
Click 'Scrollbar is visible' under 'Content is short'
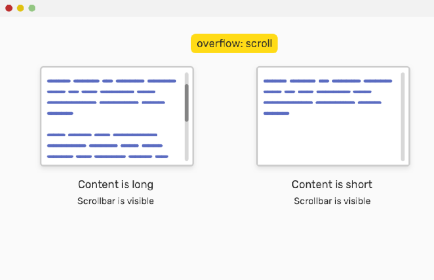tap(332, 201)
